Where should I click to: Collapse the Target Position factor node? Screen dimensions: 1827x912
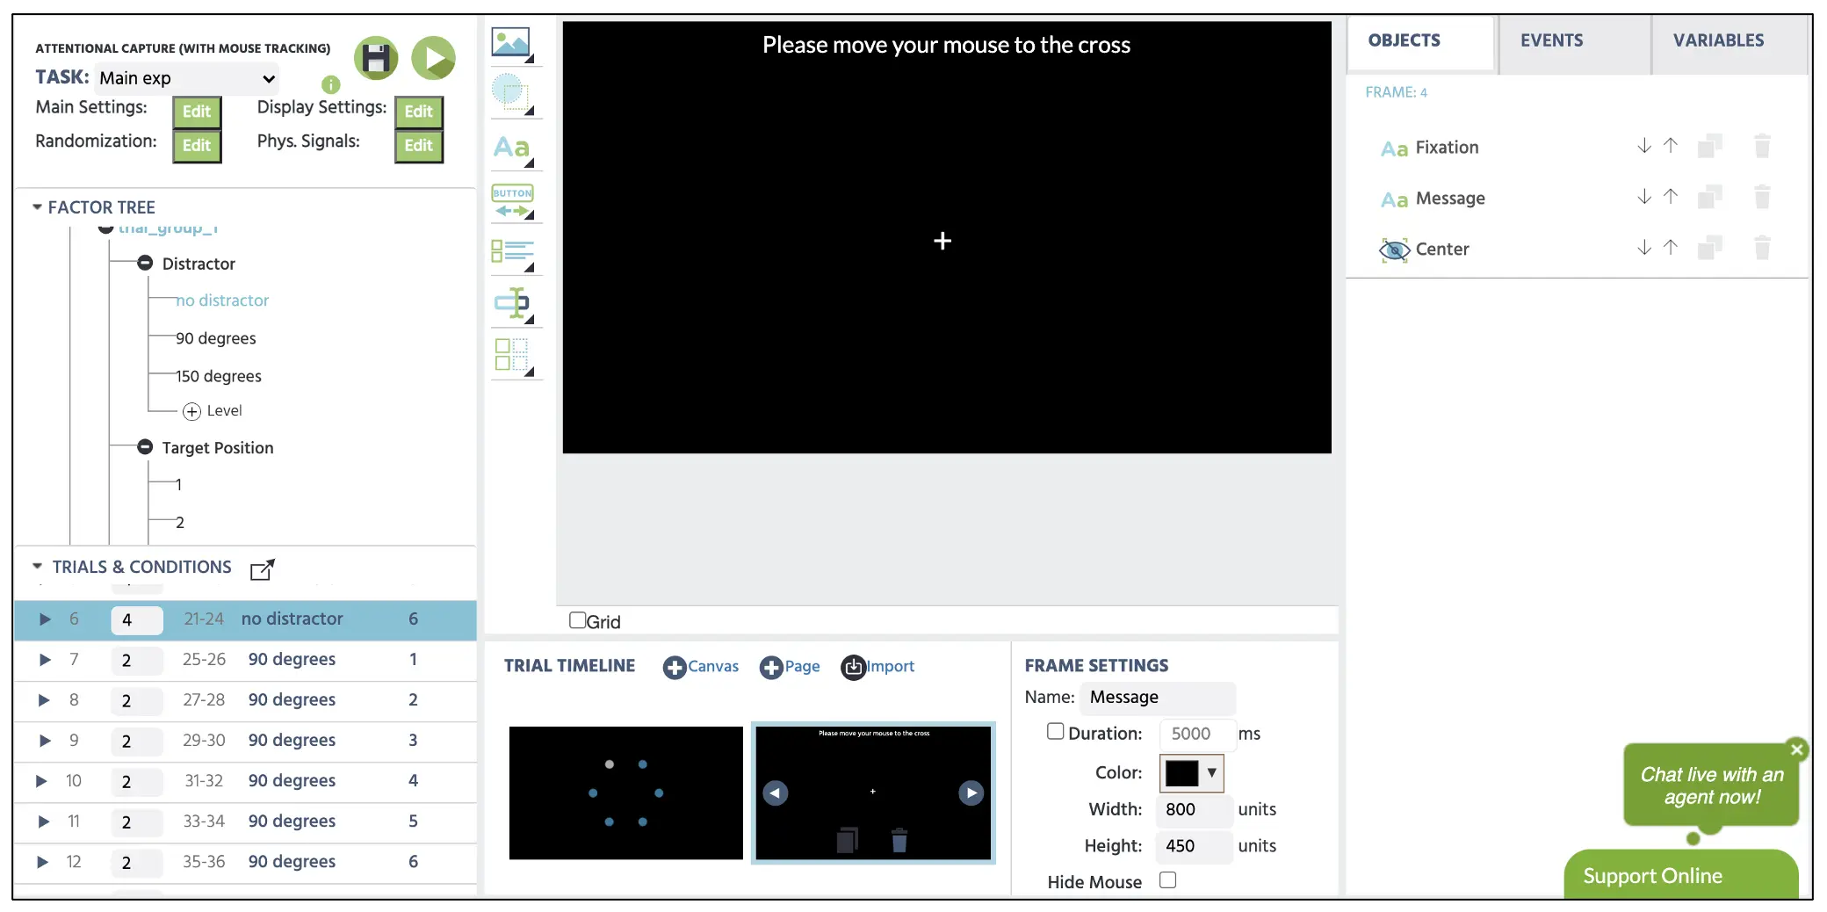click(x=145, y=446)
